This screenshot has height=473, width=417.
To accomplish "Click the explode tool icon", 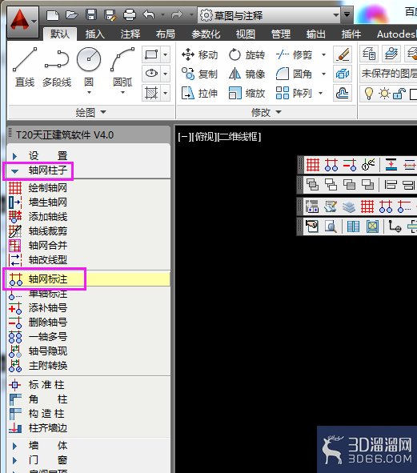I will click(343, 74).
